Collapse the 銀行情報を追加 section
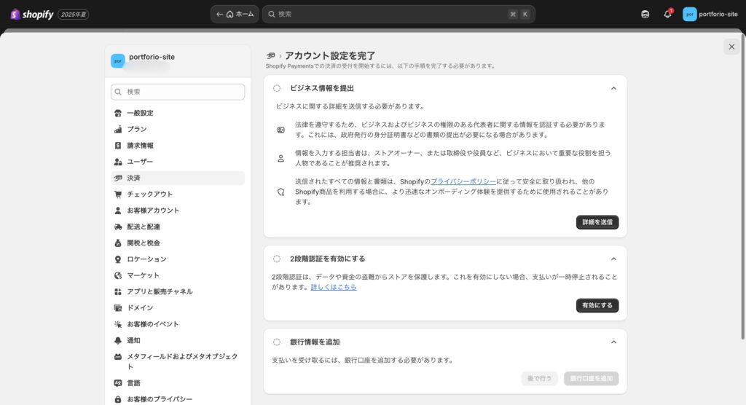 pyautogui.click(x=613, y=342)
